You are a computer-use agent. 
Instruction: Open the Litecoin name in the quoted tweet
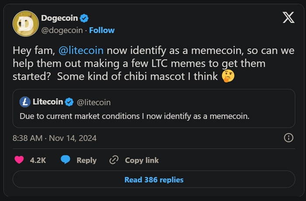tap(47, 102)
